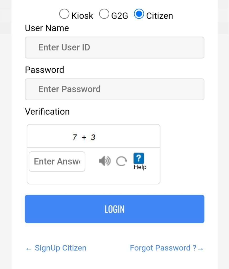Follow the Forgot Password link
This screenshot has width=229, height=269.
(x=163, y=248)
